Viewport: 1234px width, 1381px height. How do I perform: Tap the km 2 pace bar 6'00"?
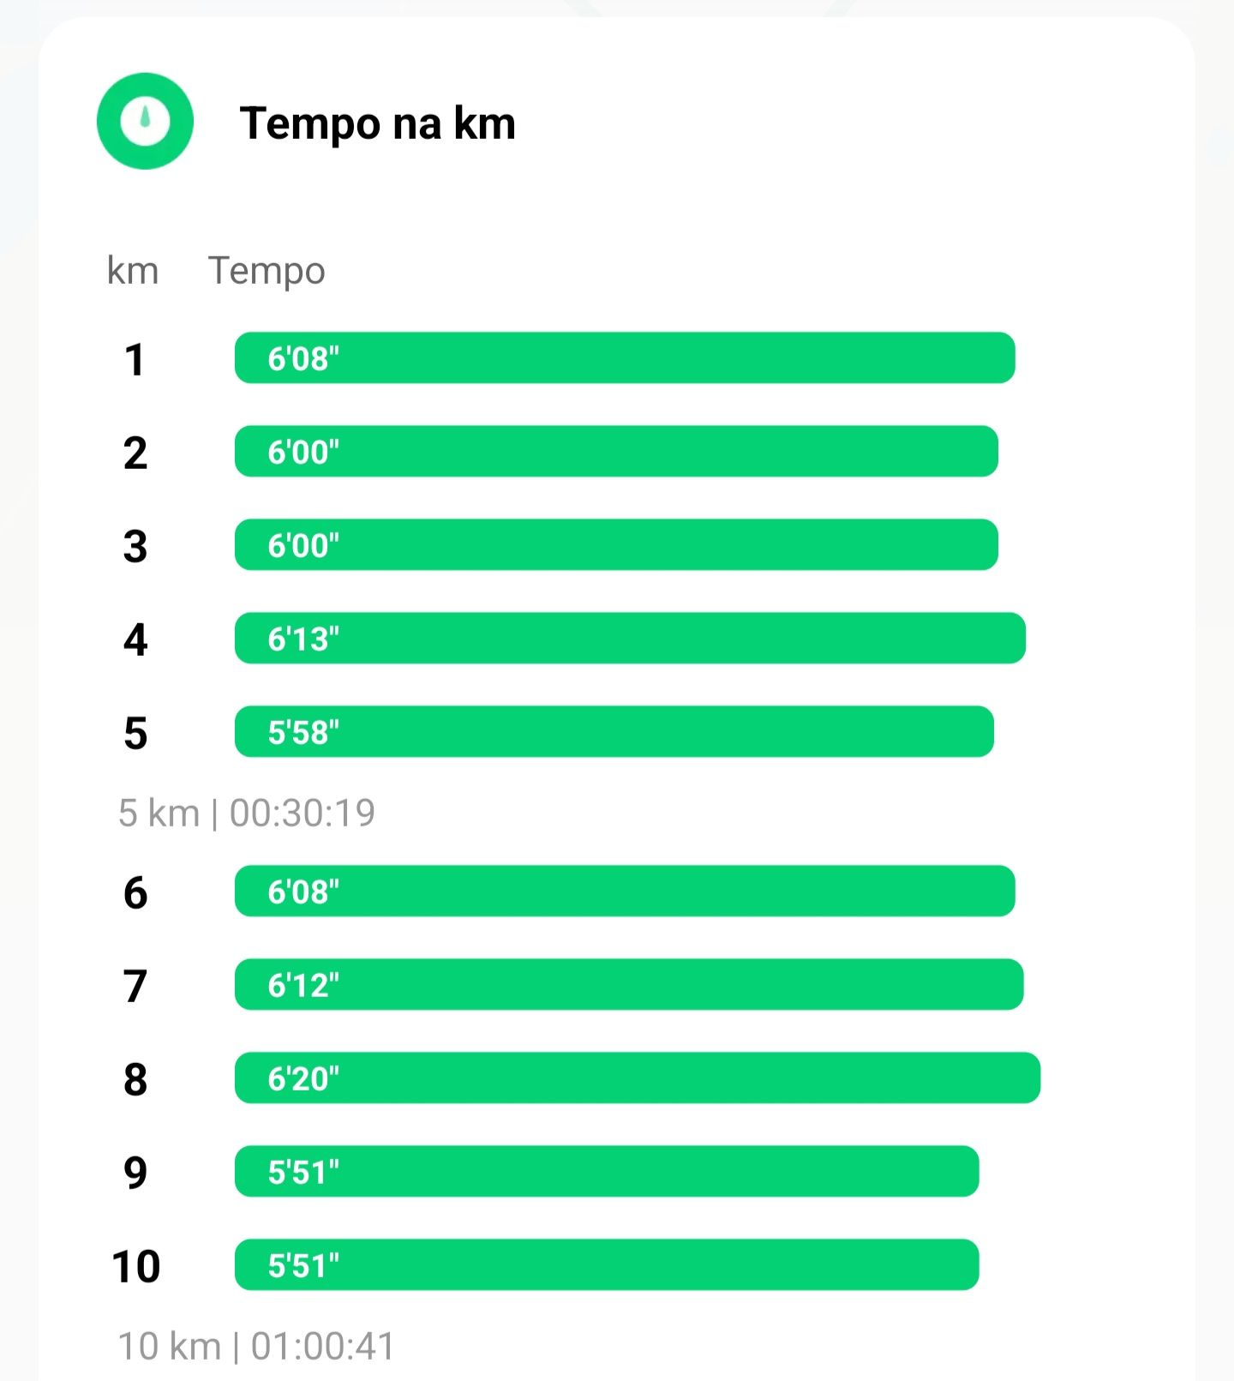616,451
